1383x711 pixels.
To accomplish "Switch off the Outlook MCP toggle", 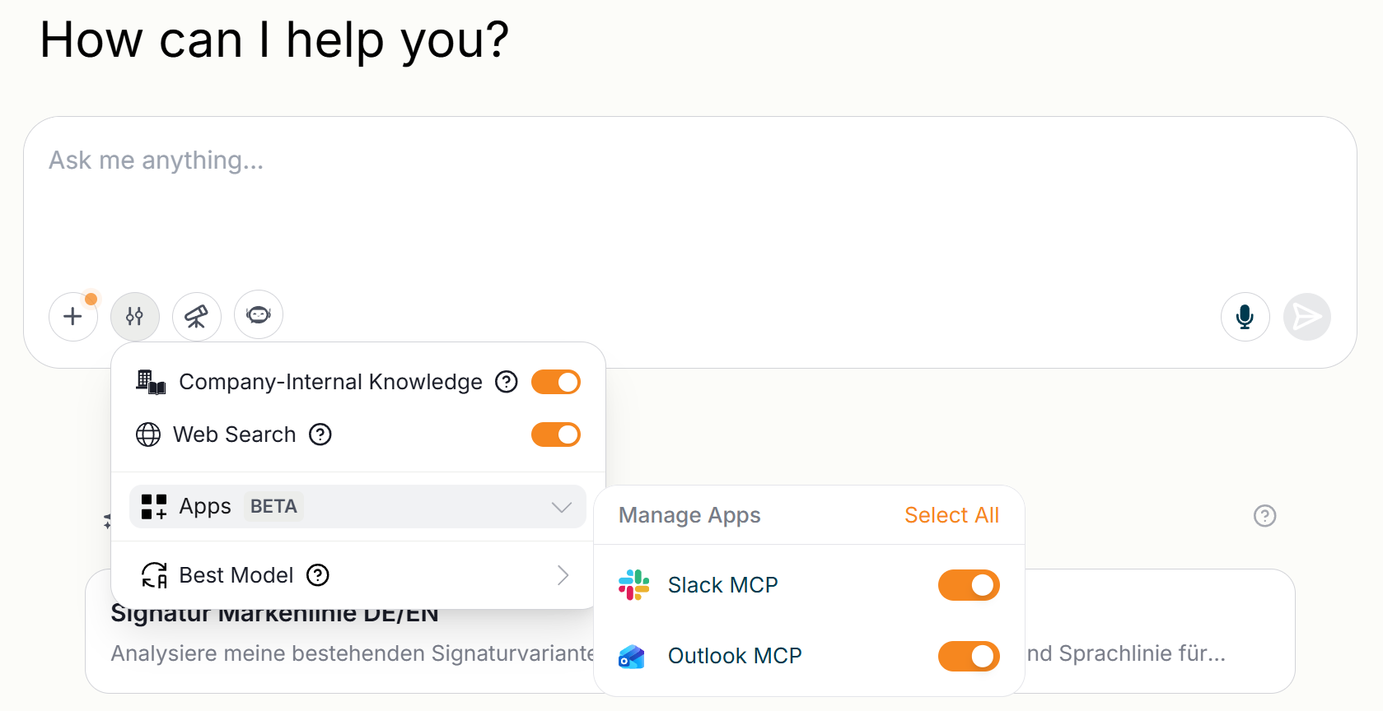I will coord(969,656).
